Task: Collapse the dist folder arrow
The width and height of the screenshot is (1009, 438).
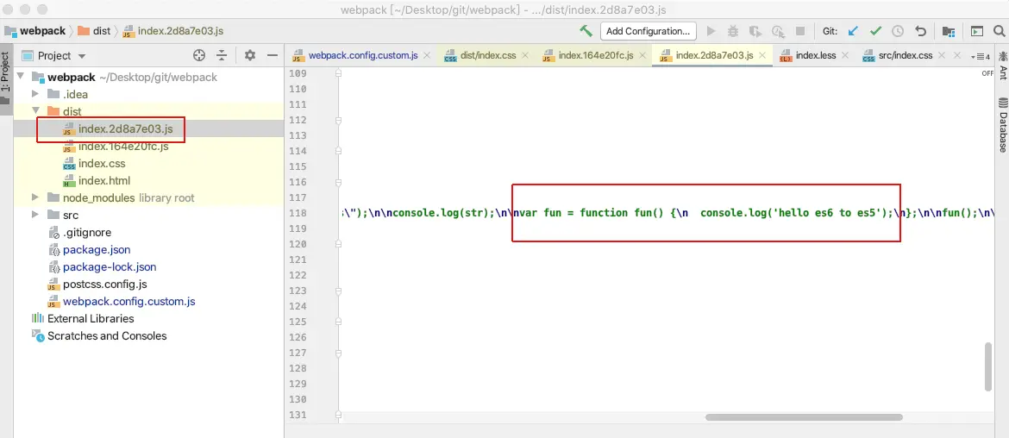Action: (x=36, y=111)
